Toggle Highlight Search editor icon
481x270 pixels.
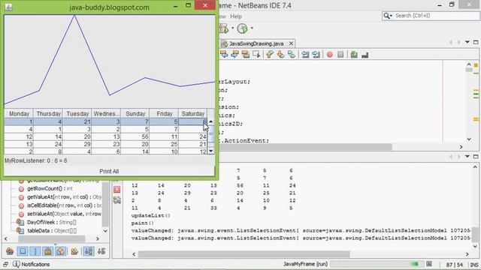[246, 55]
